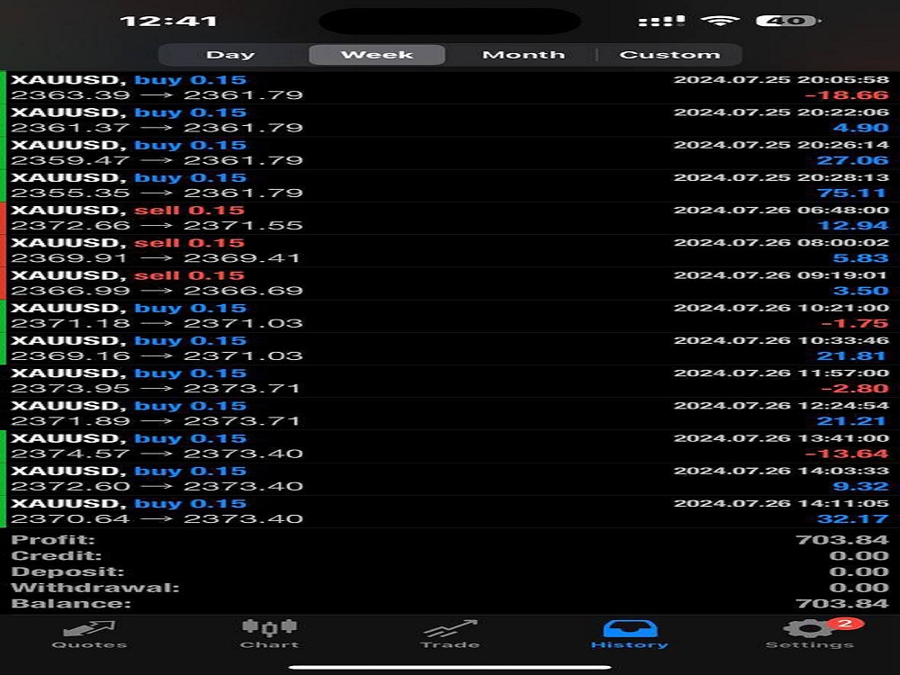
Task: Tap the home indicator bar
Action: coord(450,667)
